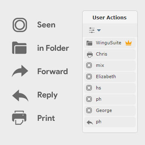Select the WinguSuite user row
Viewport: 145px width, 145px height.
(110, 43)
